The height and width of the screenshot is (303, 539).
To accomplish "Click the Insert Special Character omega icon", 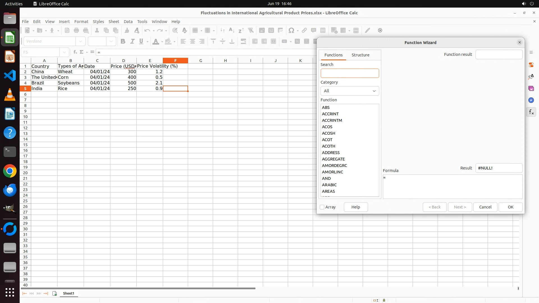I will tap(291, 30).
